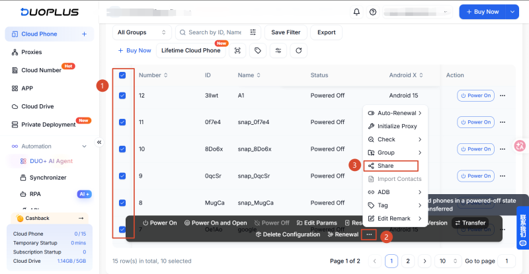This screenshot has width=529, height=274.
Task: Click Export button
Action: tap(326, 32)
